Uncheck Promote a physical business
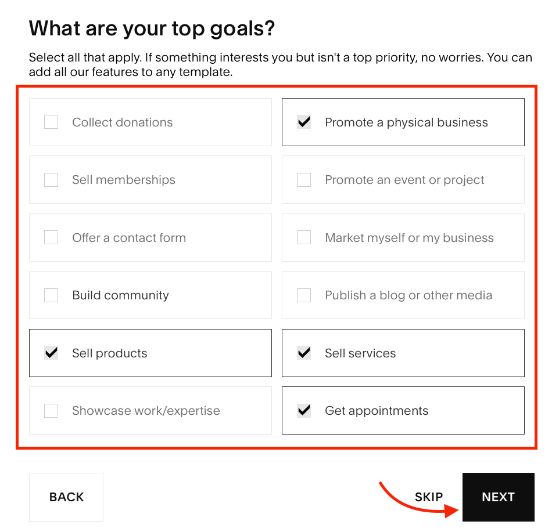The height and width of the screenshot is (532, 552). point(304,122)
